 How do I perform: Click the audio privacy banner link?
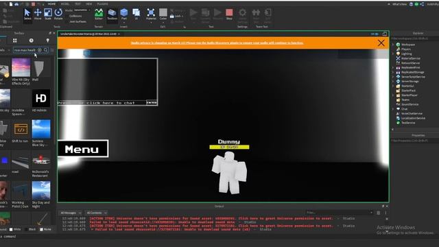pyautogui.click(x=217, y=43)
